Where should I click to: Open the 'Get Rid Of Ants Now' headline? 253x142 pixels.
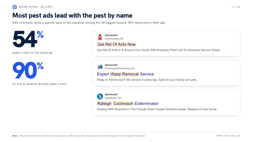point(116,44)
